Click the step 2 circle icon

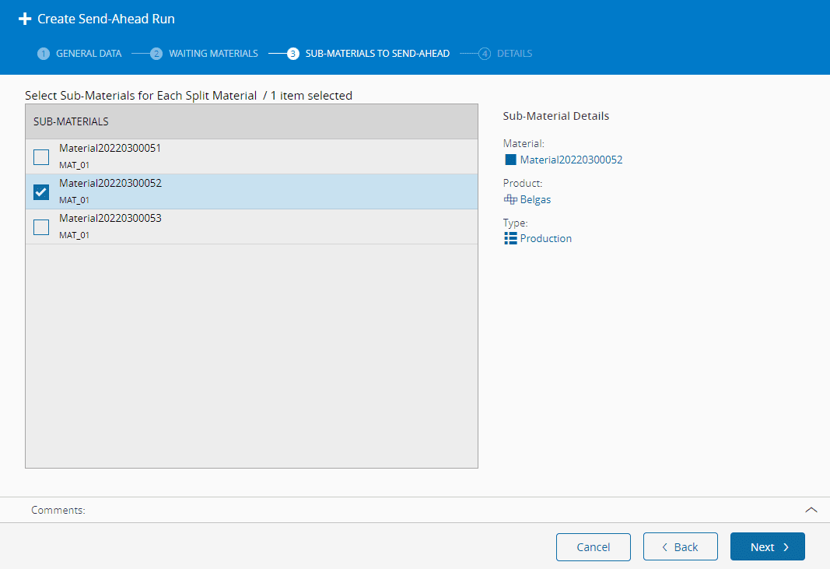click(156, 54)
